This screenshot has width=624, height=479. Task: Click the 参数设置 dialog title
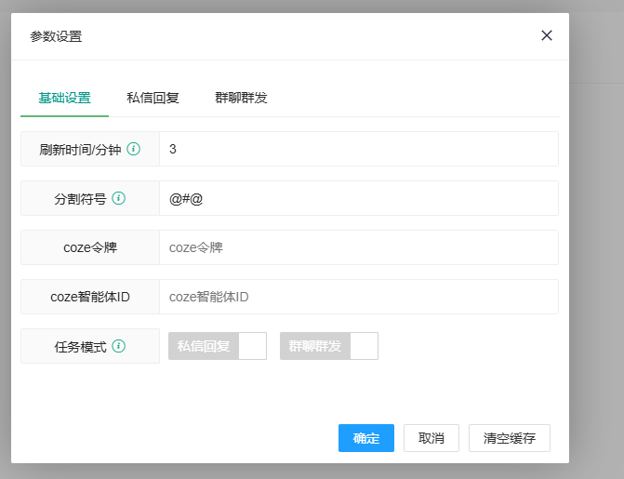click(x=56, y=36)
